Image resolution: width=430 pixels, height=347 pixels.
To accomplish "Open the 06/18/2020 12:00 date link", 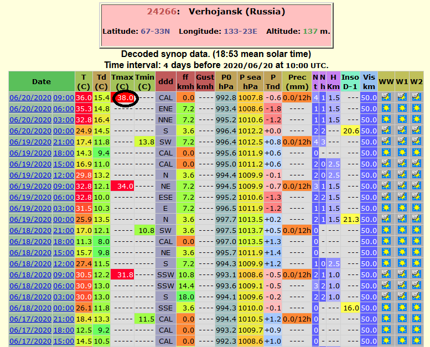I will tap(42, 263).
